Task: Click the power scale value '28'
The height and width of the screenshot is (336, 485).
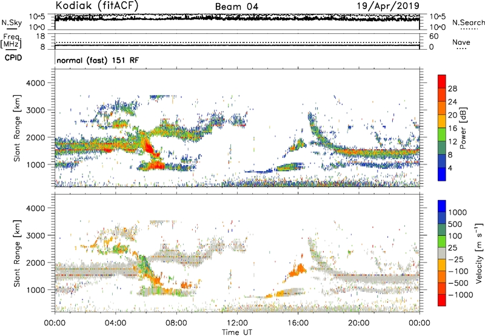Action: pos(452,89)
